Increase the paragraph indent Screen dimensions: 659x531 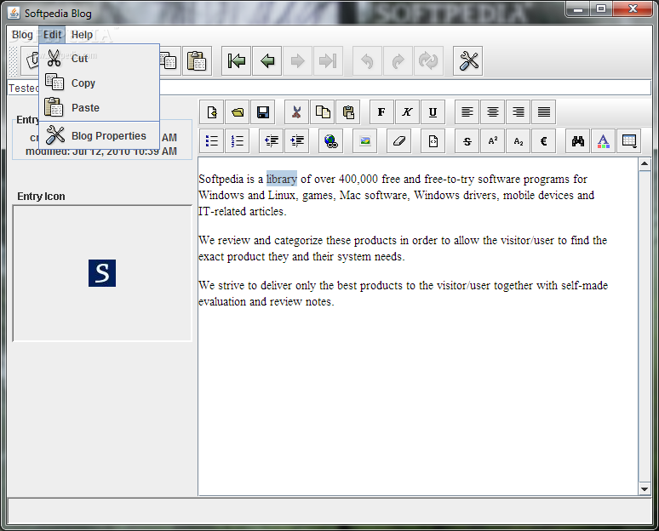tap(297, 141)
